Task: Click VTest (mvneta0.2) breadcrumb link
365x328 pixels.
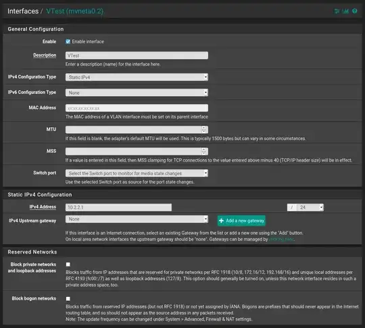Action: point(75,11)
